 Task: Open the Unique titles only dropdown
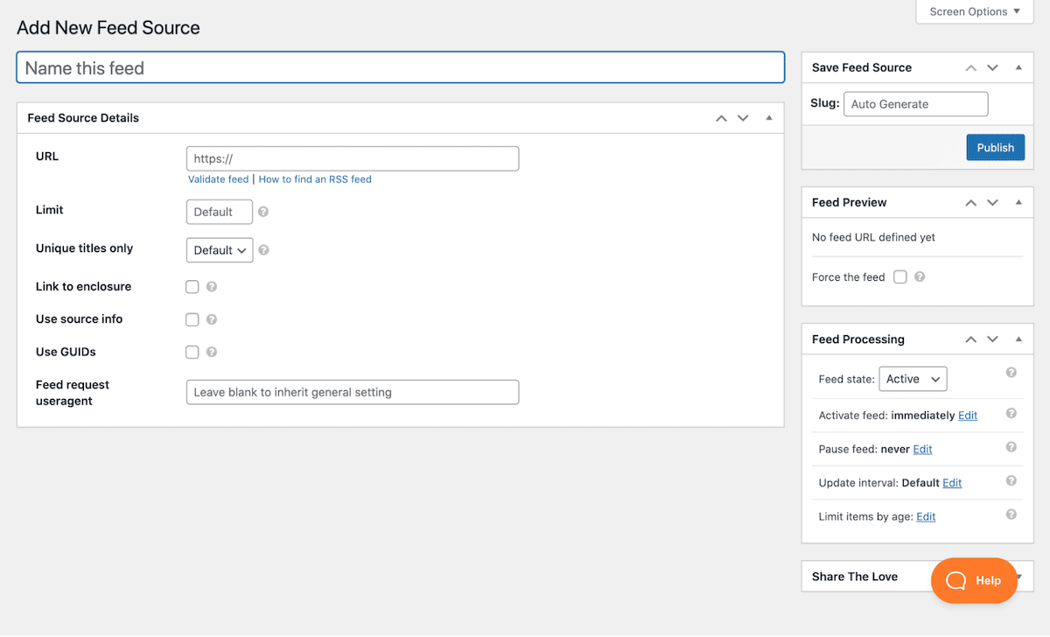click(219, 250)
